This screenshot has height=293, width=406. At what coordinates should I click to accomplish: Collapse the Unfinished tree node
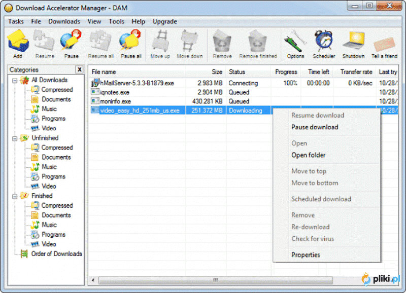coord(15,138)
